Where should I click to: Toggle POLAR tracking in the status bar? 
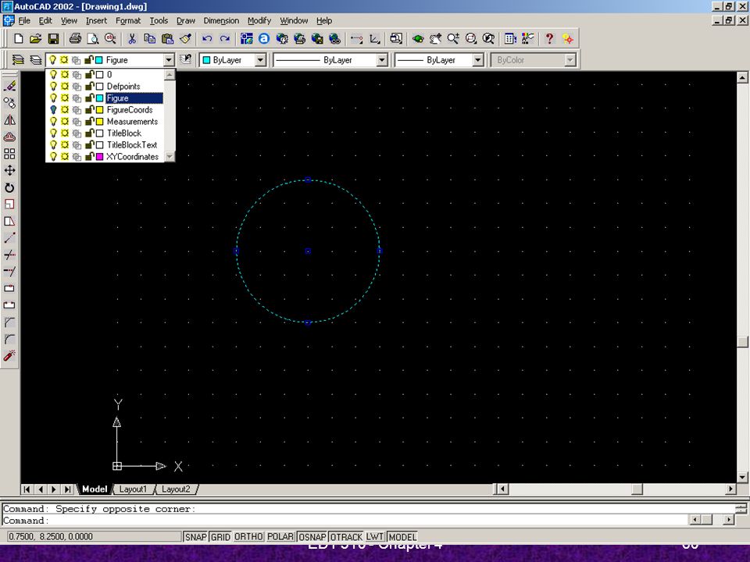pyautogui.click(x=280, y=537)
